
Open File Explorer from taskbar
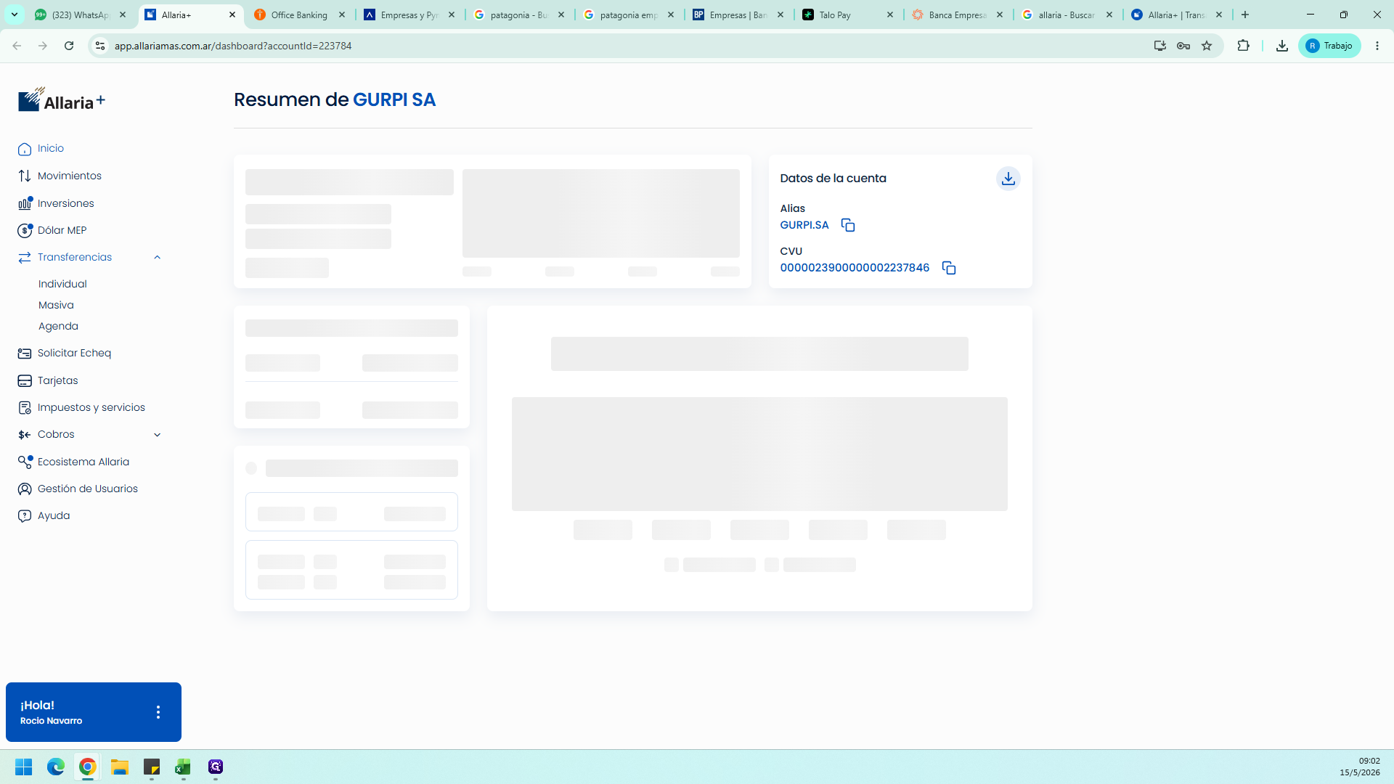pyautogui.click(x=120, y=767)
